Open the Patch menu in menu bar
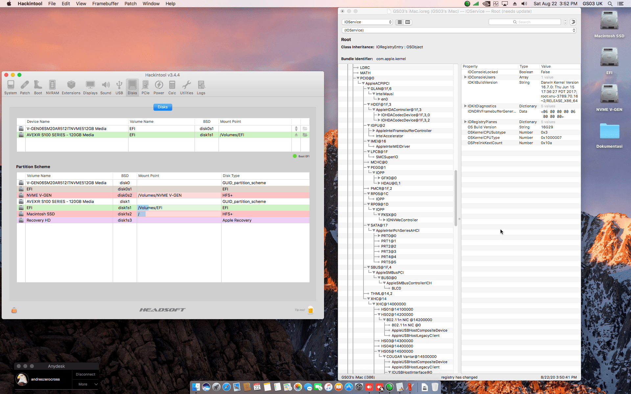Image resolution: width=631 pixels, height=394 pixels. [x=130, y=4]
